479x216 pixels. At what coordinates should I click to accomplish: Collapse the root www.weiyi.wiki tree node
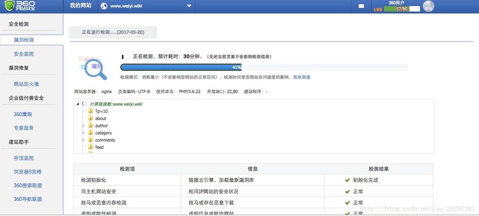(77, 104)
